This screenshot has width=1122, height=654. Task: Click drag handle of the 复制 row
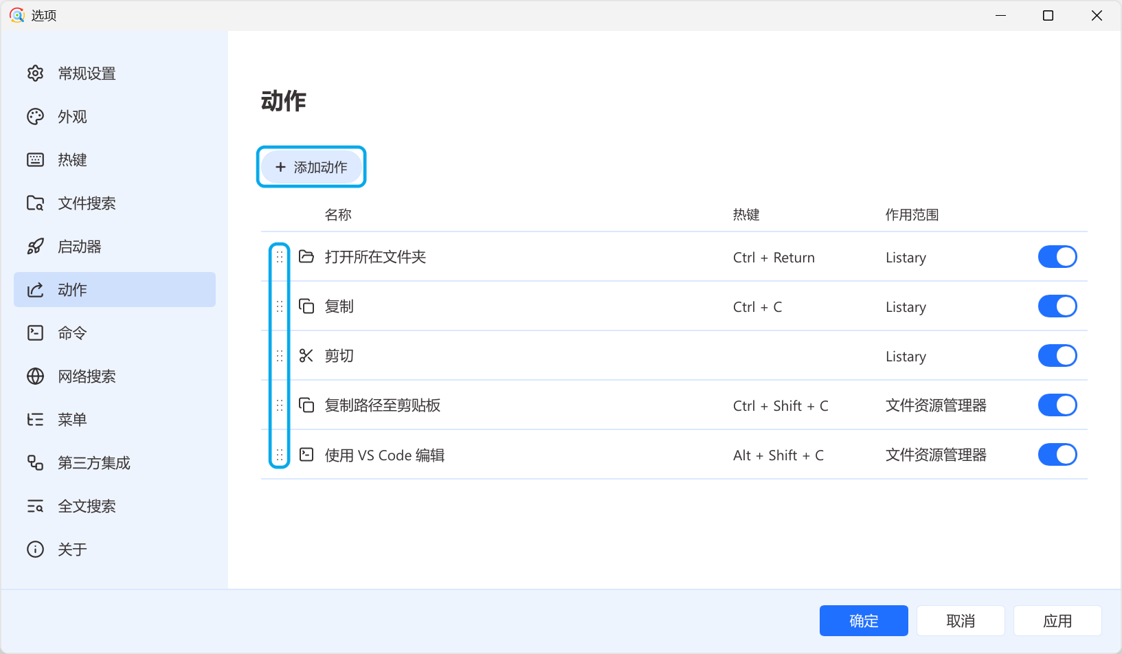tap(280, 306)
